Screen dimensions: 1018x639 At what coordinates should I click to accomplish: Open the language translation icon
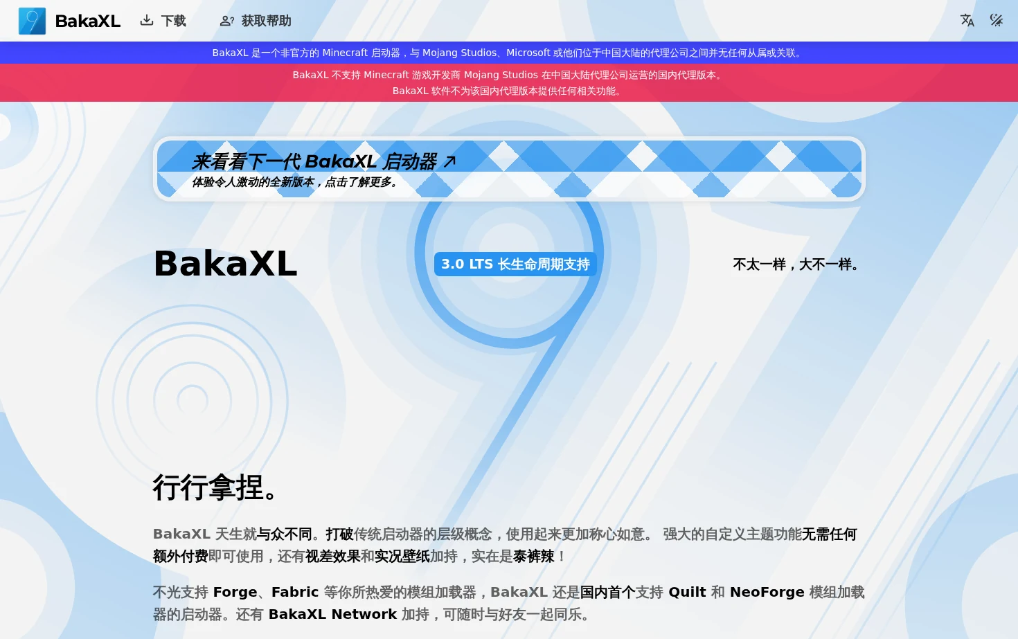tap(967, 20)
